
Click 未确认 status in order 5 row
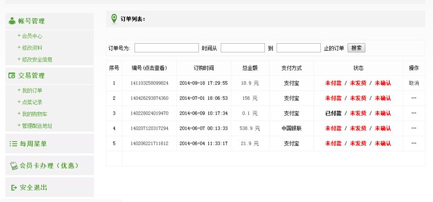383,144
